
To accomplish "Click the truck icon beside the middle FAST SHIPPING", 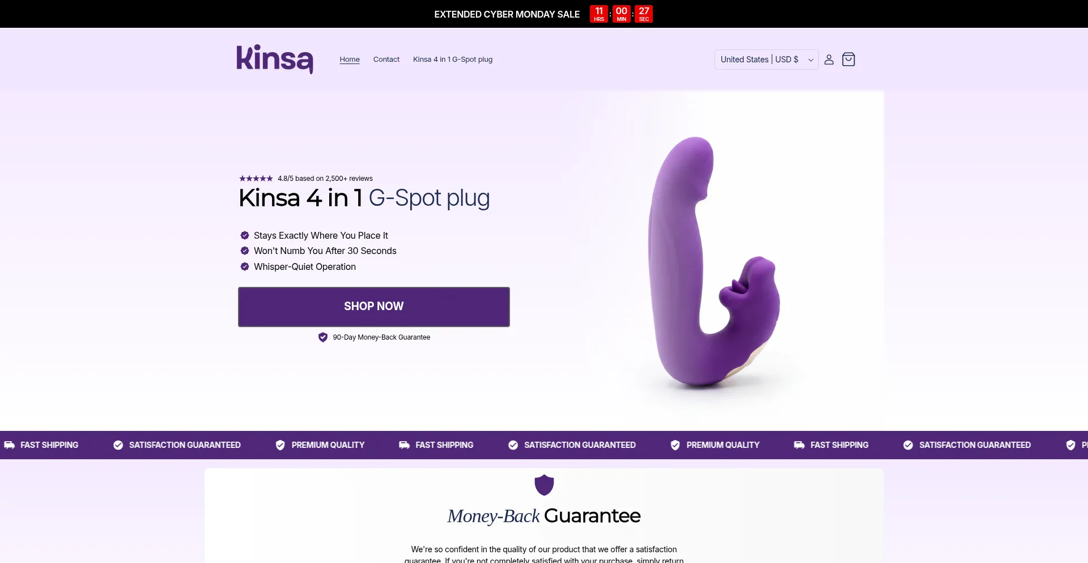I will click(404, 445).
